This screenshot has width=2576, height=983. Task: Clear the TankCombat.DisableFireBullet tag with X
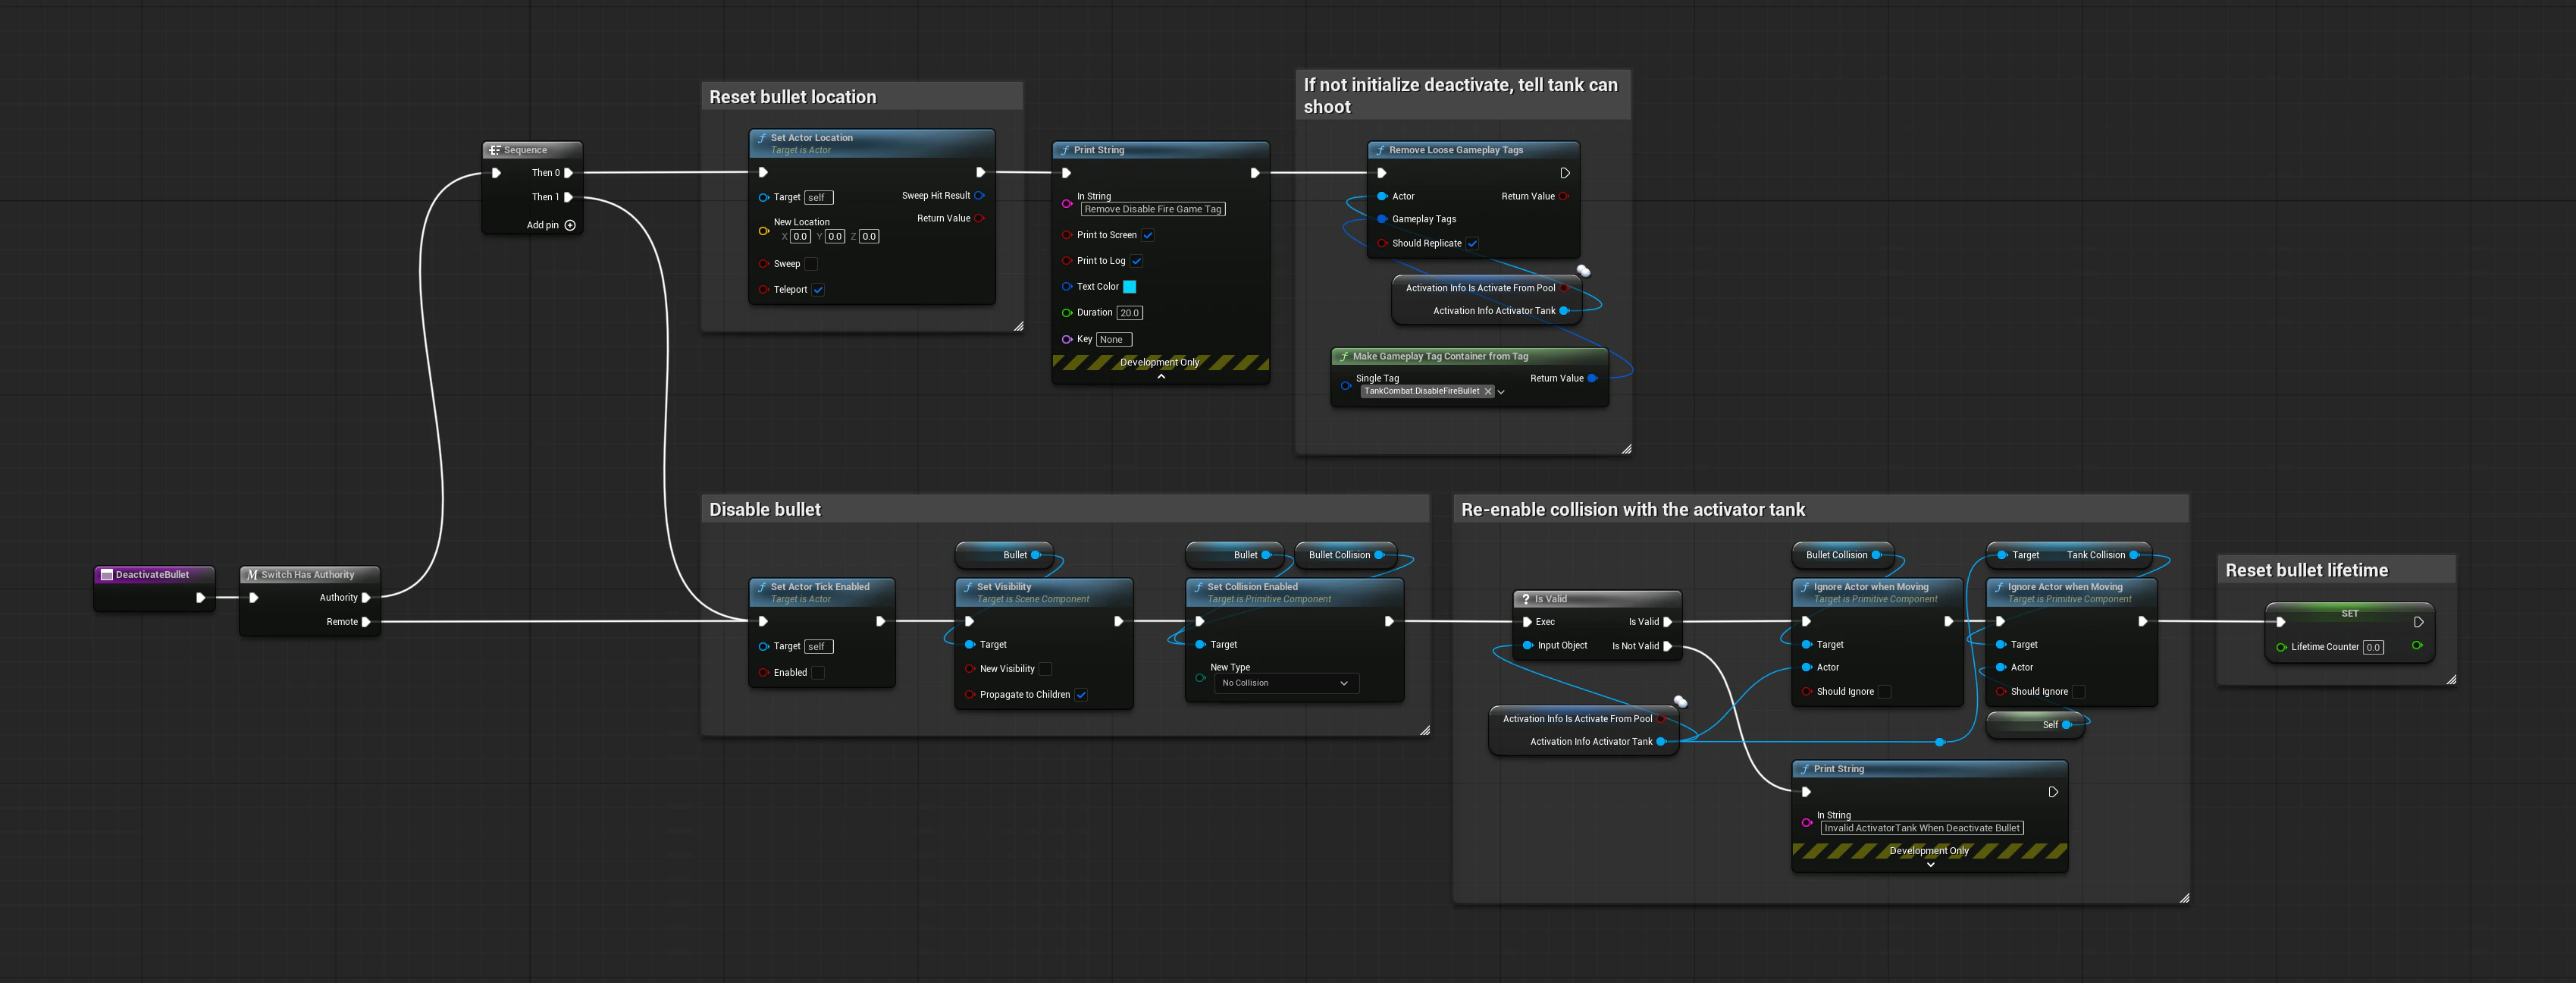tap(1488, 391)
